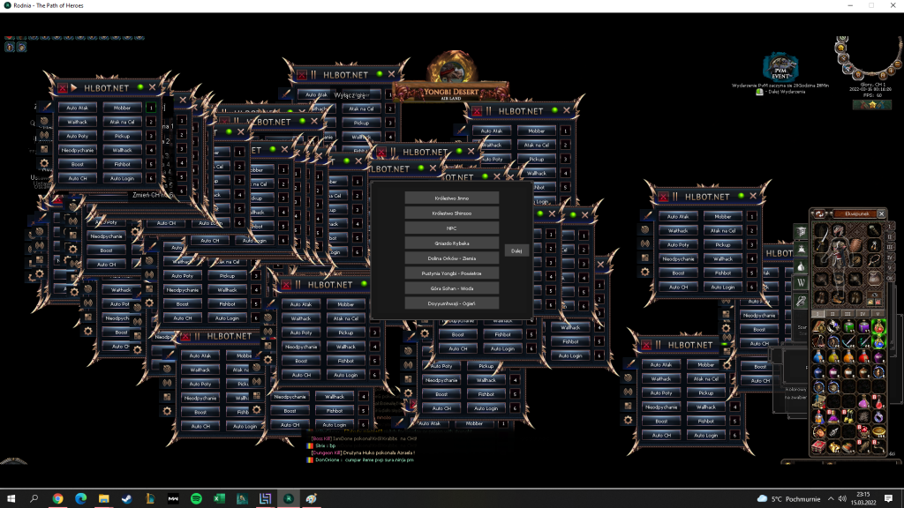The width and height of the screenshot is (904, 508).
Task: Open Spotify from the taskbar
Action: coord(196,499)
